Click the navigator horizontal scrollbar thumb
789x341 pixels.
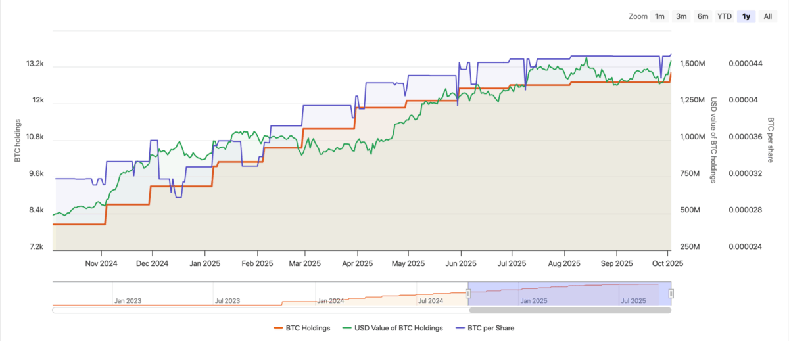[569, 310]
